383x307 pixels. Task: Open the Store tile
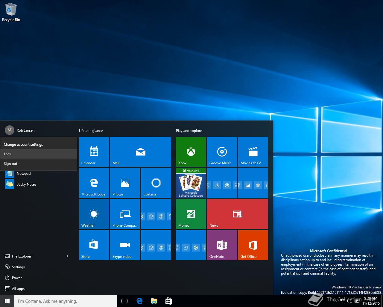pos(94,245)
